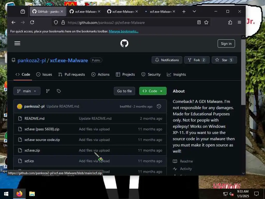Click the Notifications button
The image size is (265, 199).
coord(167,60)
